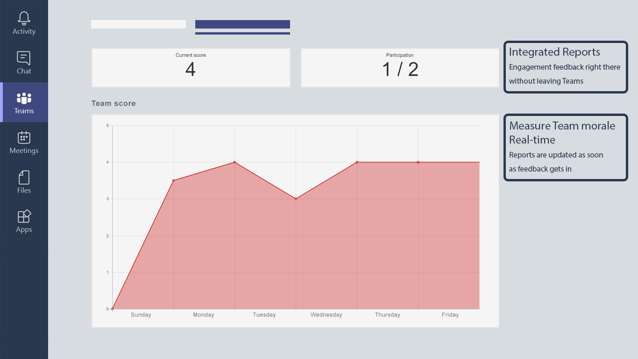This screenshot has height=359, width=638.
Task: Click the chart data point at score 3.5
Action: click(x=173, y=180)
